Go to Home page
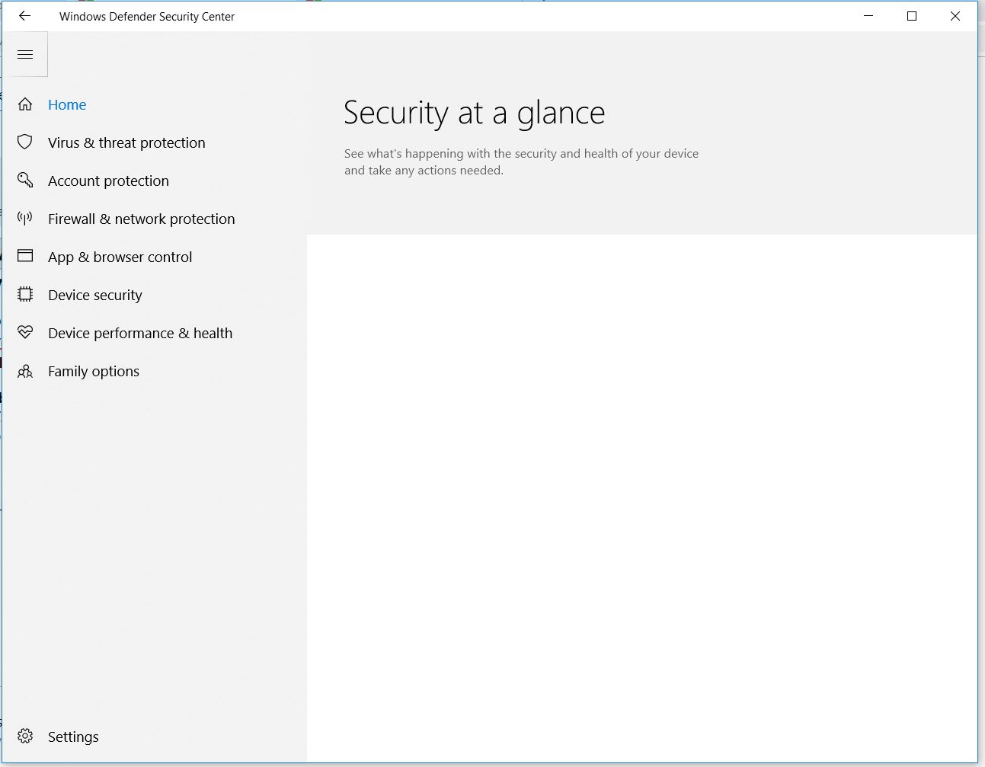Image resolution: width=985 pixels, height=767 pixels. pyautogui.click(x=67, y=105)
